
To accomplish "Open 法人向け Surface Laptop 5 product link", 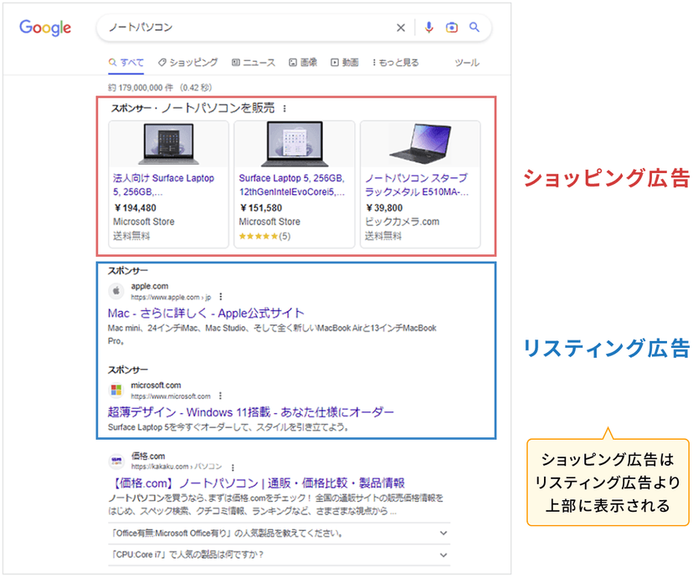I will click(x=163, y=185).
